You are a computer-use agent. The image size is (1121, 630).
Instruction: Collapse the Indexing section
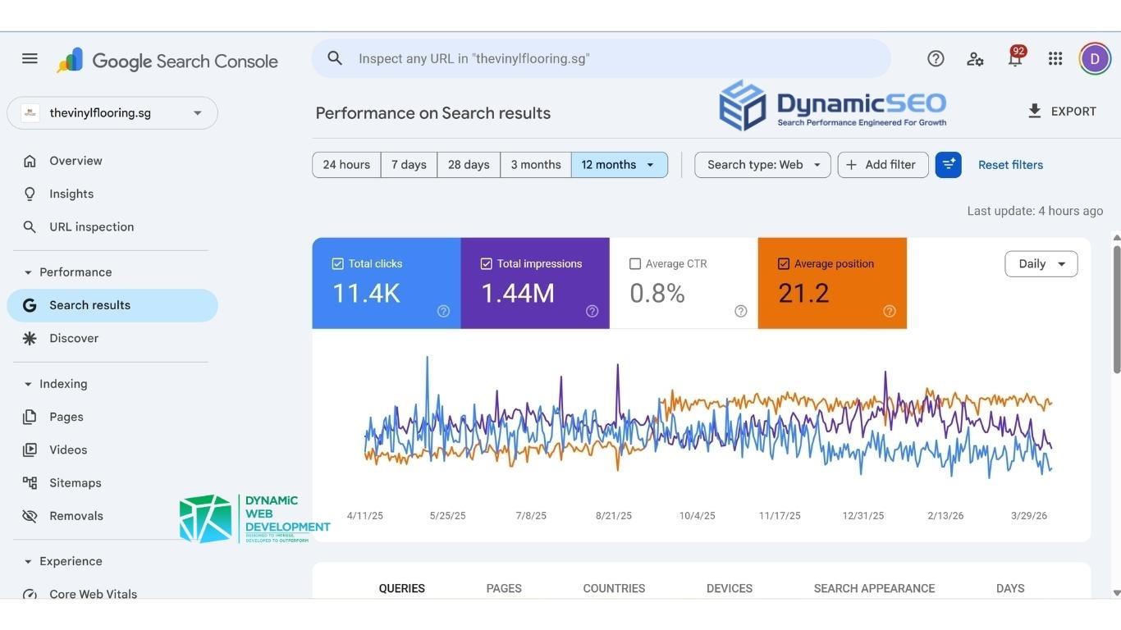click(x=28, y=384)
